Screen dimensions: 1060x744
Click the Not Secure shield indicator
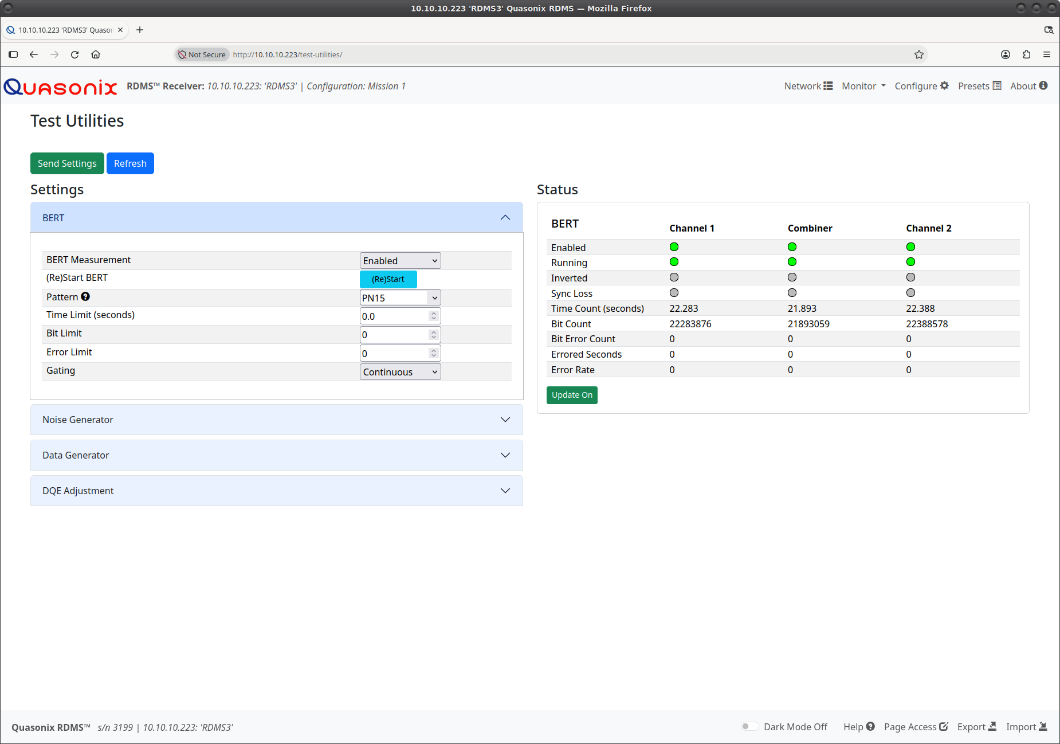point(202,54)
